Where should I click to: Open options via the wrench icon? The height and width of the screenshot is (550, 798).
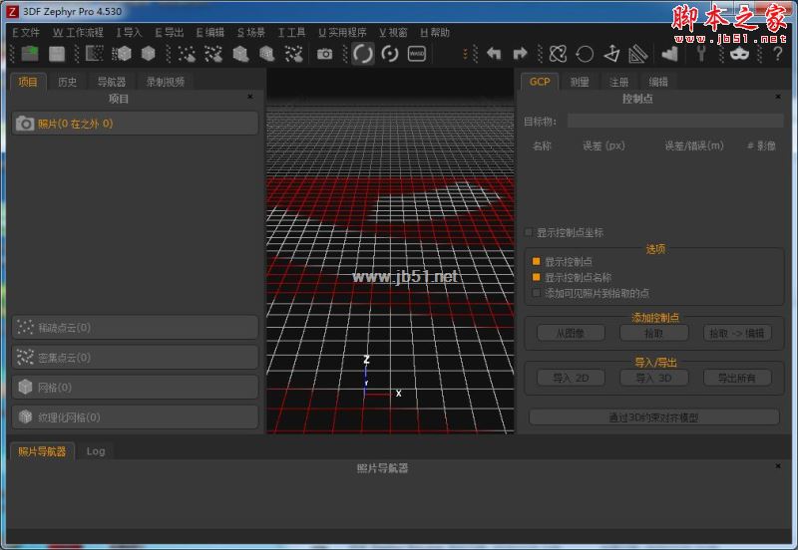coord(701,54)
